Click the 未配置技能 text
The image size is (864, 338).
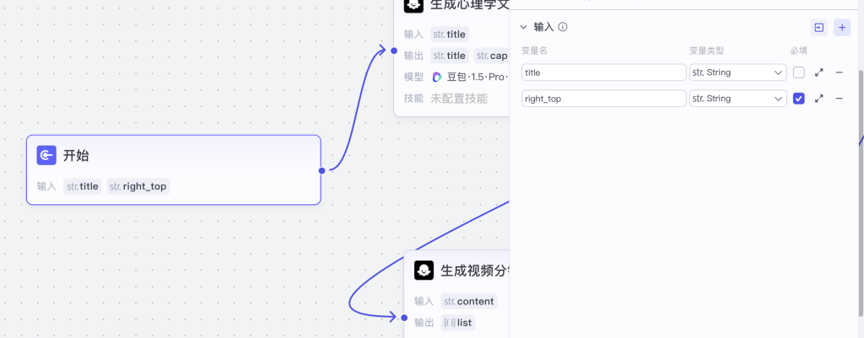pos(459,99)
